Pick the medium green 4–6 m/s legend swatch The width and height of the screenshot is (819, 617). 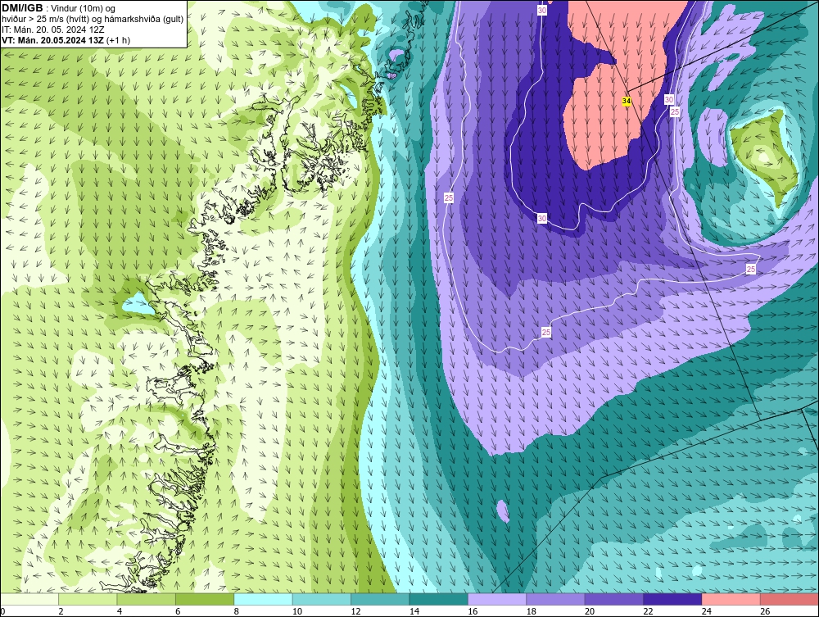[147, 599]
